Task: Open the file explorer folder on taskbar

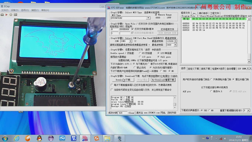Action: (x=107, y=138)
